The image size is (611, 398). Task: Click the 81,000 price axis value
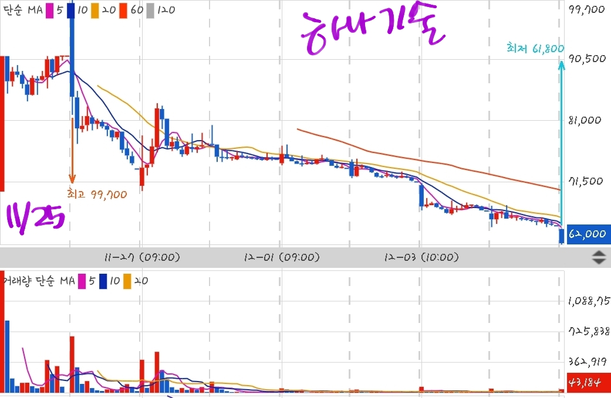click(585, 120)
